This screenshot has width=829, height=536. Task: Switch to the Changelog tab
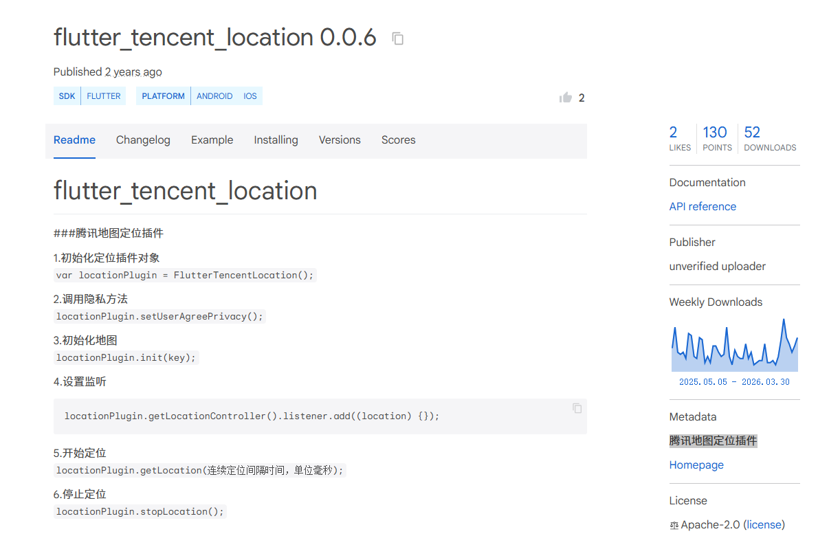click(x=143, y=140)
